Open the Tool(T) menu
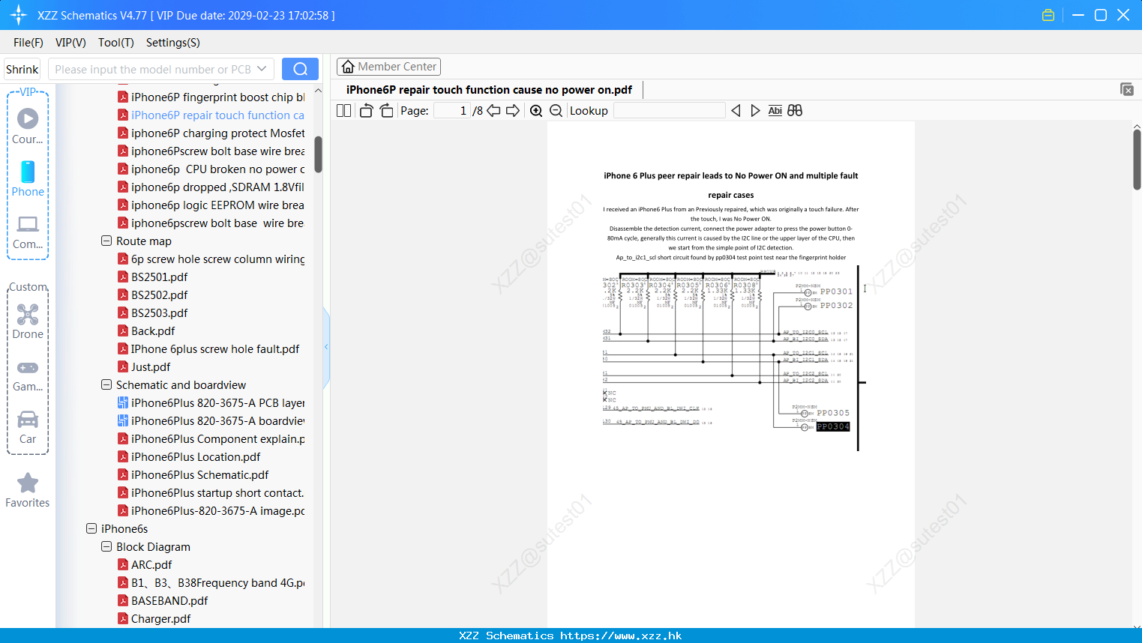Image resolution: width=1142 pixels, height=643 pixels. (116, 42)
